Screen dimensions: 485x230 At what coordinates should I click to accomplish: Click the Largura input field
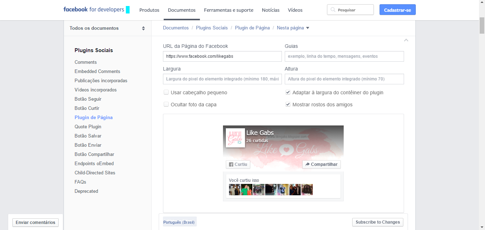pyautogui.click(x=222, y=79)
